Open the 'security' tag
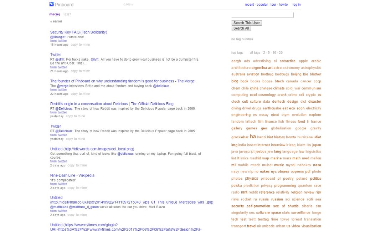Viewport: 365px width, 231px height. (x=237, y=206)
